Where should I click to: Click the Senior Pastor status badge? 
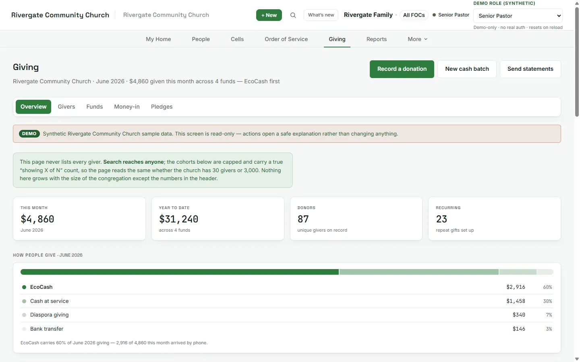pyautogui.click(x=451, y=15)
